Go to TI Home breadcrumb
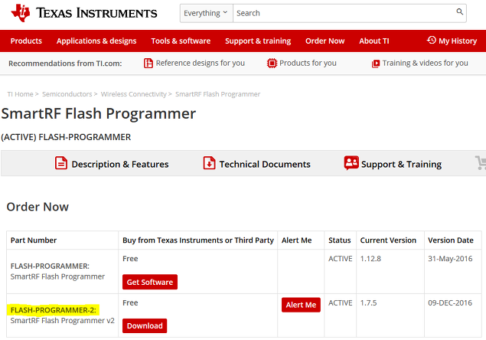The width and height of the screenshot is (486, 340). (20, 94)
